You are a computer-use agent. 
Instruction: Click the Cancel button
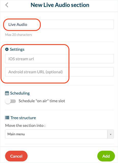coord(16,156)
